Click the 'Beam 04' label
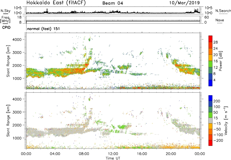The image size is (231, 160). tap(113, 3)
